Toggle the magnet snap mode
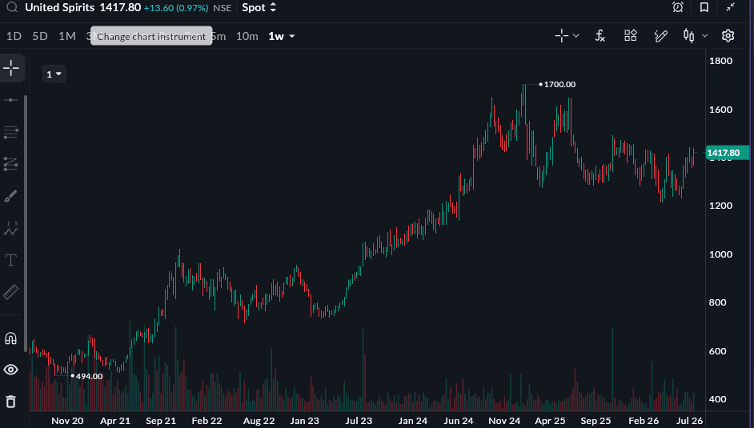 [10, 338]
